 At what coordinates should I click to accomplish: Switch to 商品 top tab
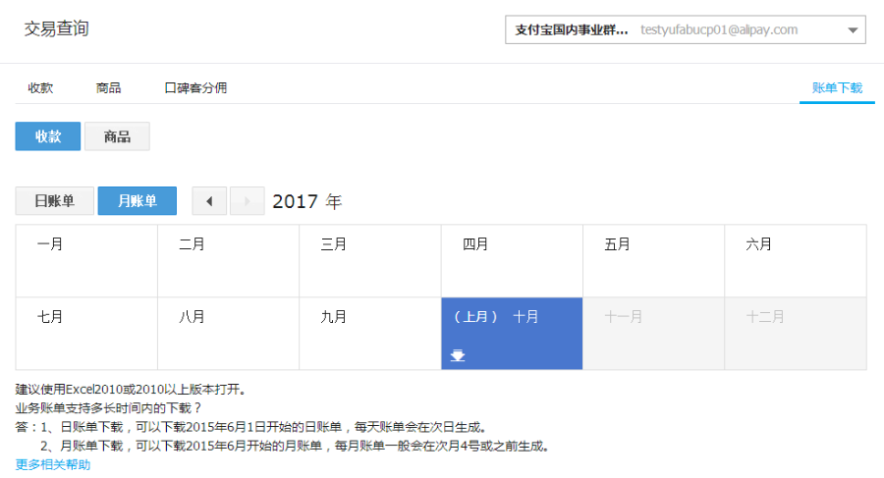(x=108, y=88)
